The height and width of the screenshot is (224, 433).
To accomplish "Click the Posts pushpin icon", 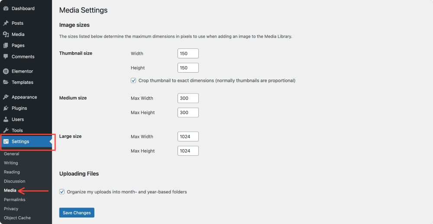I will [6, 23].
